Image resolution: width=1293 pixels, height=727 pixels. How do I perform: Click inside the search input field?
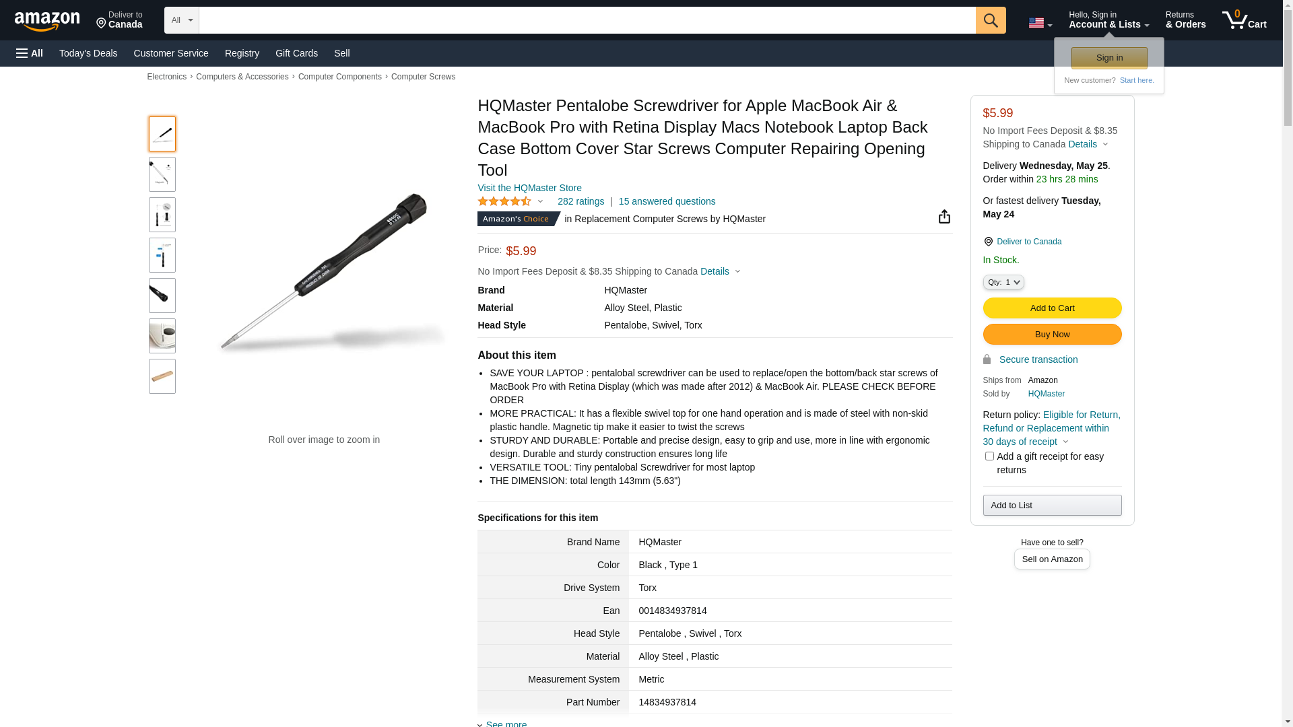tap(587, 20)
